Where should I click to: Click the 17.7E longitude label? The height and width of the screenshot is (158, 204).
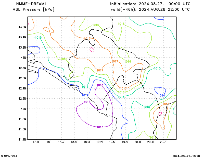click(x=36, y=142)
